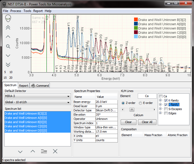The height and width of the screenshot is (164, 194).
Task: Select spectrum Drake and Weill Unknown C[0][0]
Action: tap(38, 126)
